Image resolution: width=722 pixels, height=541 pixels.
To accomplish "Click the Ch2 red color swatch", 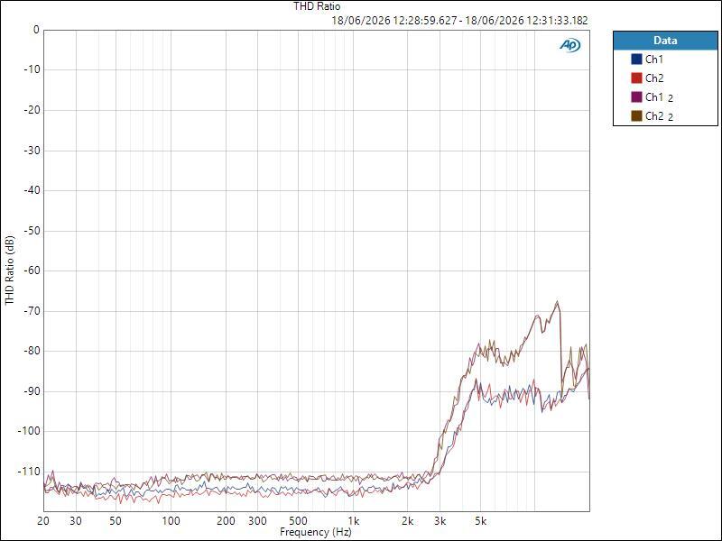I will (636, 78).
